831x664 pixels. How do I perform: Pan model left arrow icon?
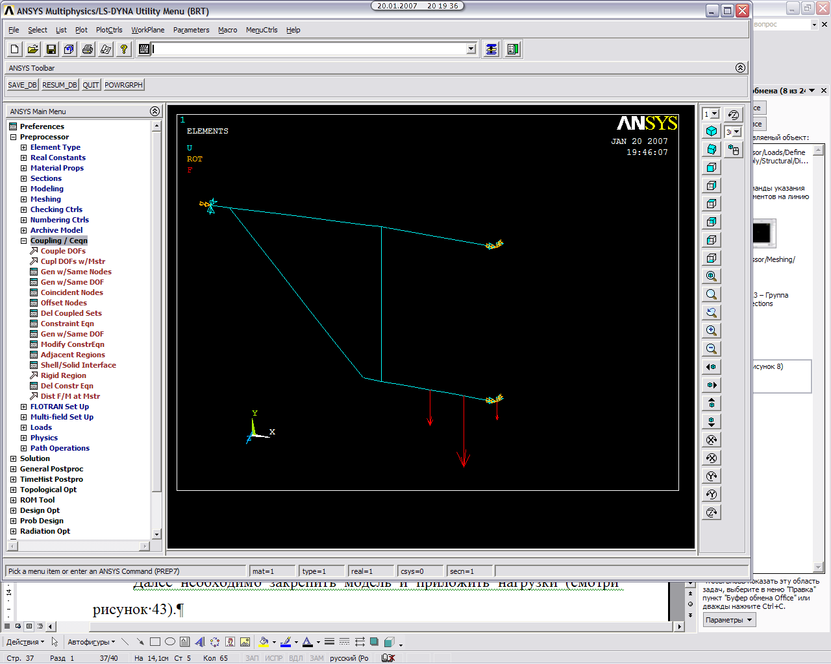pyautogui.click(x=712, y=367)
